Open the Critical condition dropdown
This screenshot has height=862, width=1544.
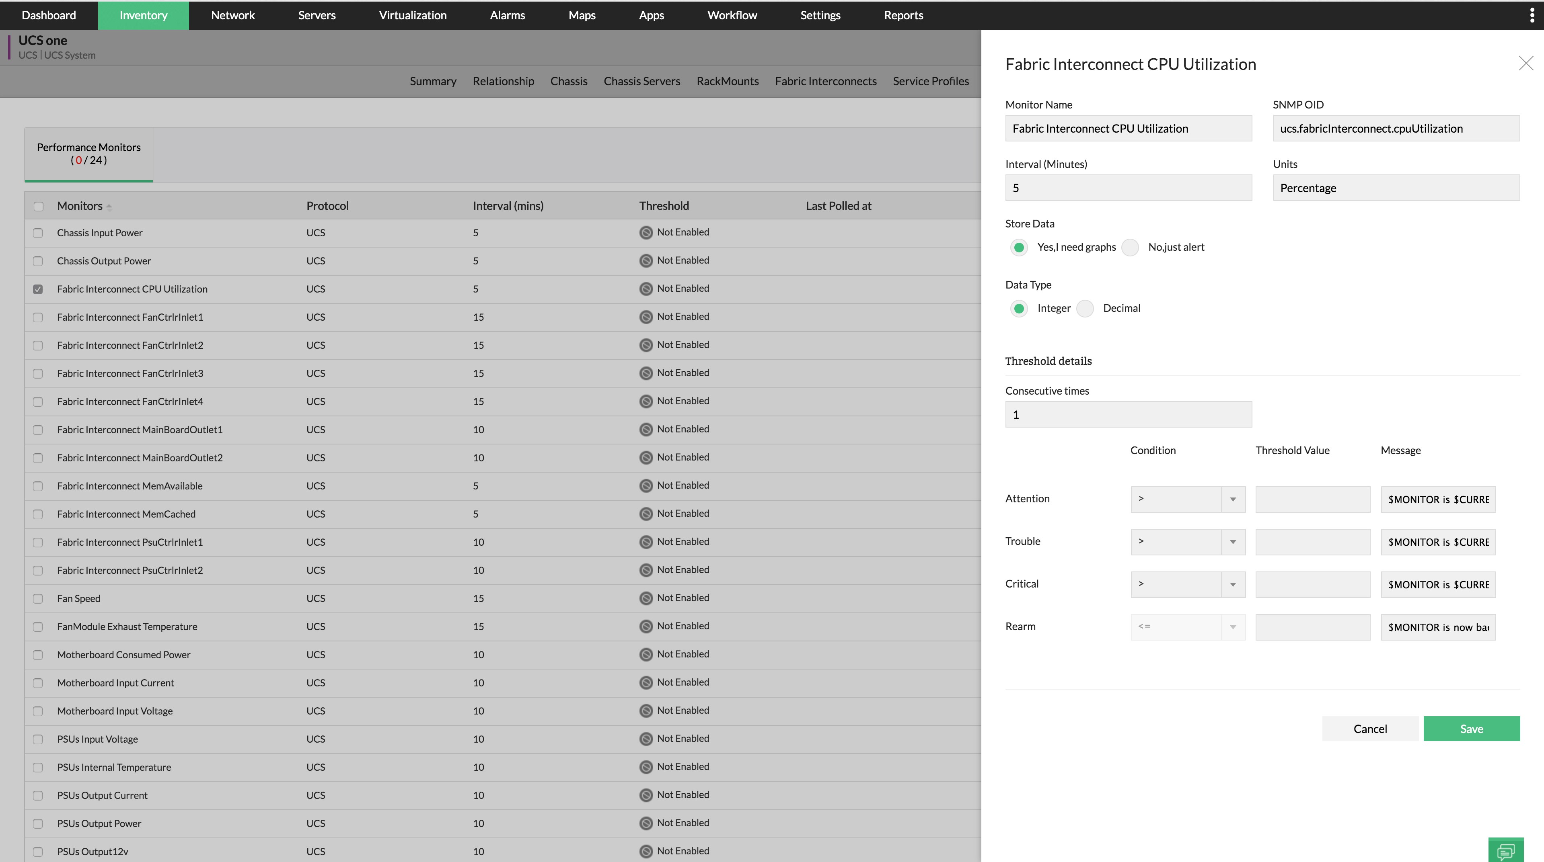click(x=1187, y=584)
